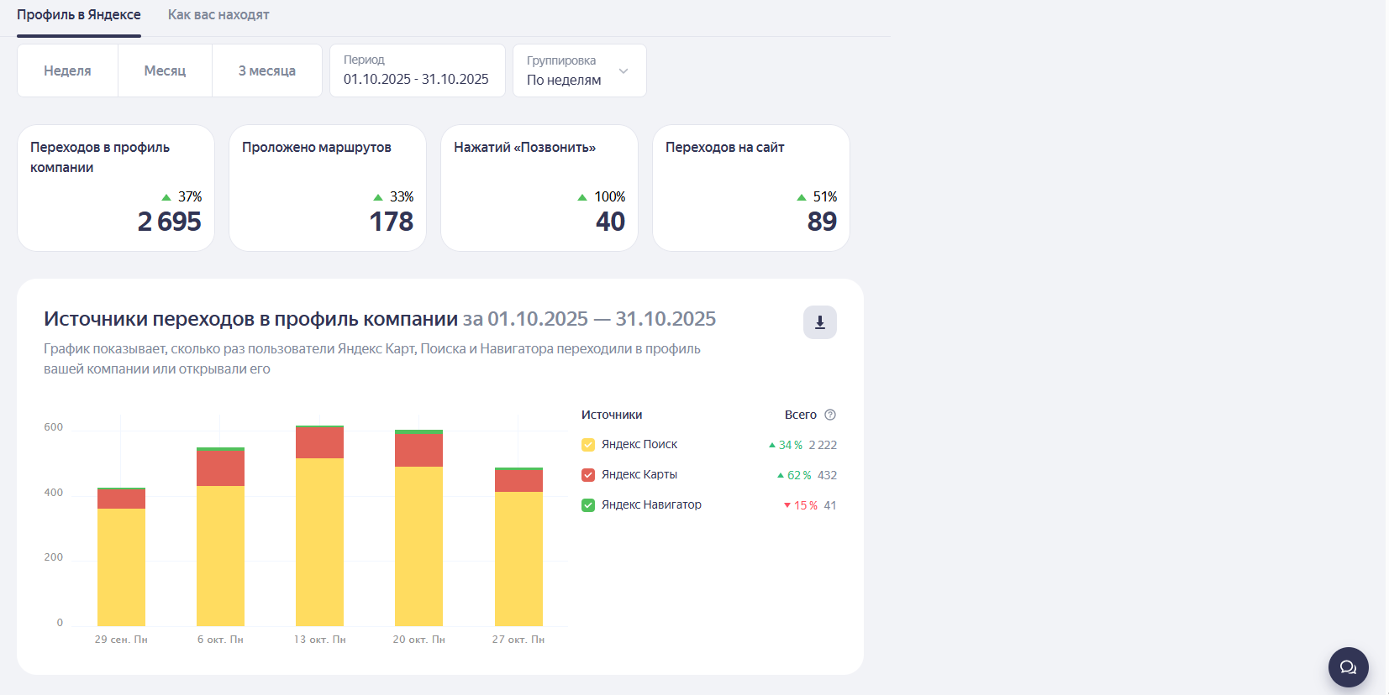Image resolution: width=1389 pixels, height=695 pixels.
Task: Toggle the Яндекс Карты source checkbox
Action: click(588, 475)
